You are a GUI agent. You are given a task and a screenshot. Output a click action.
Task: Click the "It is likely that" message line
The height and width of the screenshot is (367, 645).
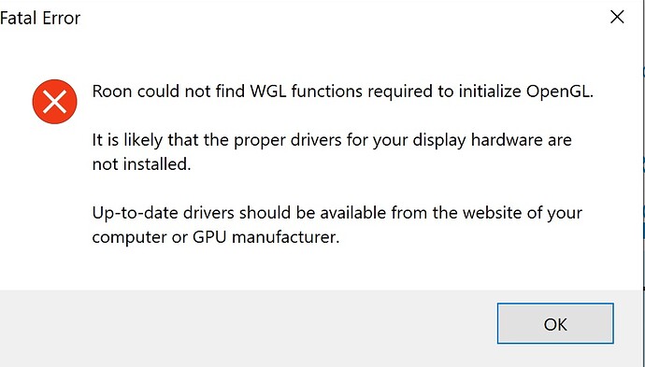click(332, 140)
